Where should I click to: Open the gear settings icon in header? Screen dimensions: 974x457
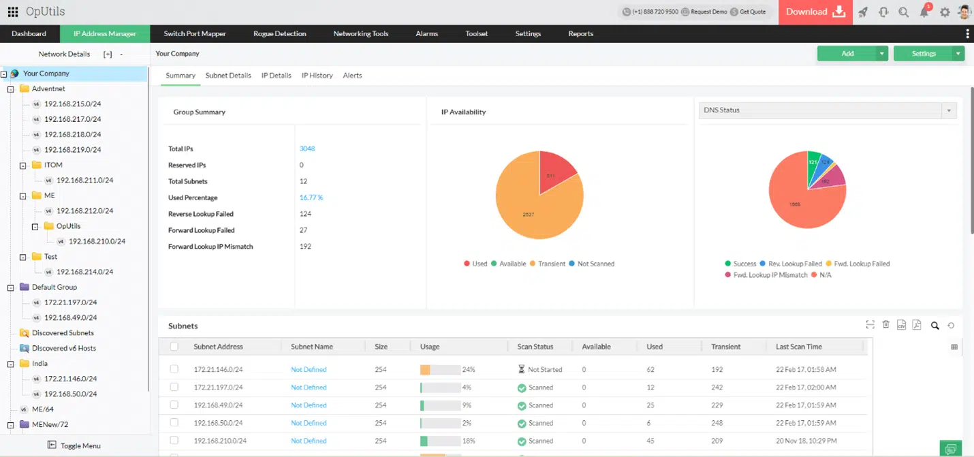point(945,12)
